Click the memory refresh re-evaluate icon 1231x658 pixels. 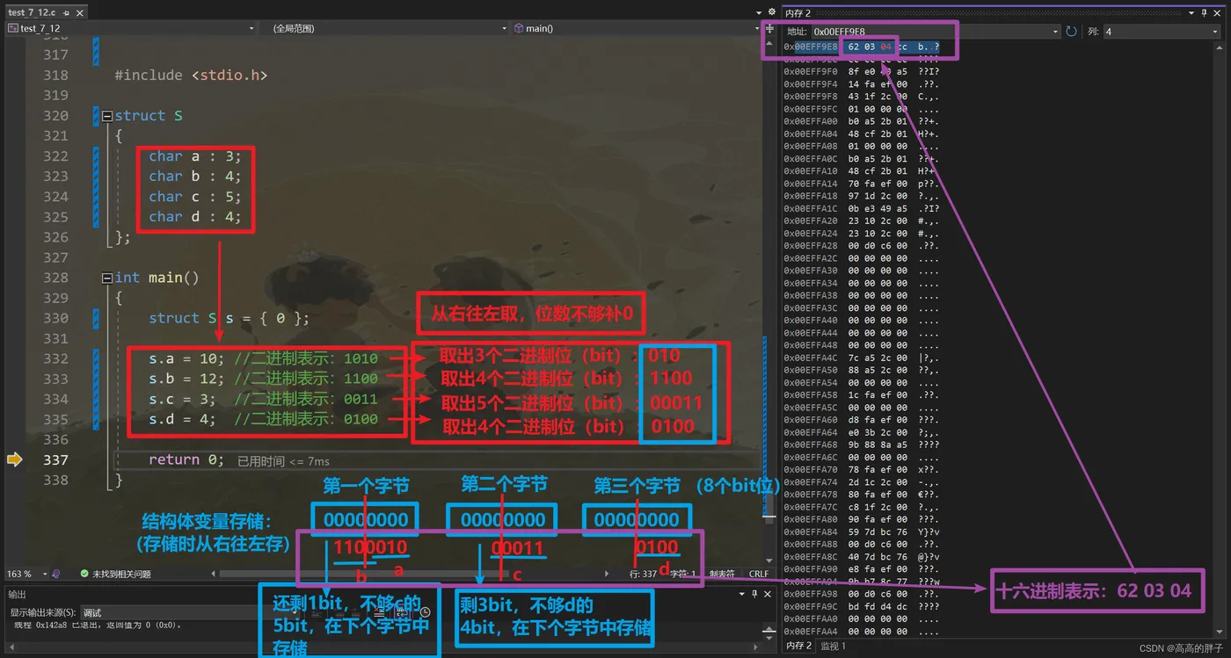(x=1071, y=32)
